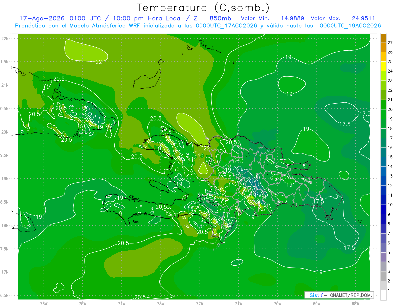Click the legend number "17"
Image resolution: width=399 pixels, height=308 pixels.
[390, 138]
